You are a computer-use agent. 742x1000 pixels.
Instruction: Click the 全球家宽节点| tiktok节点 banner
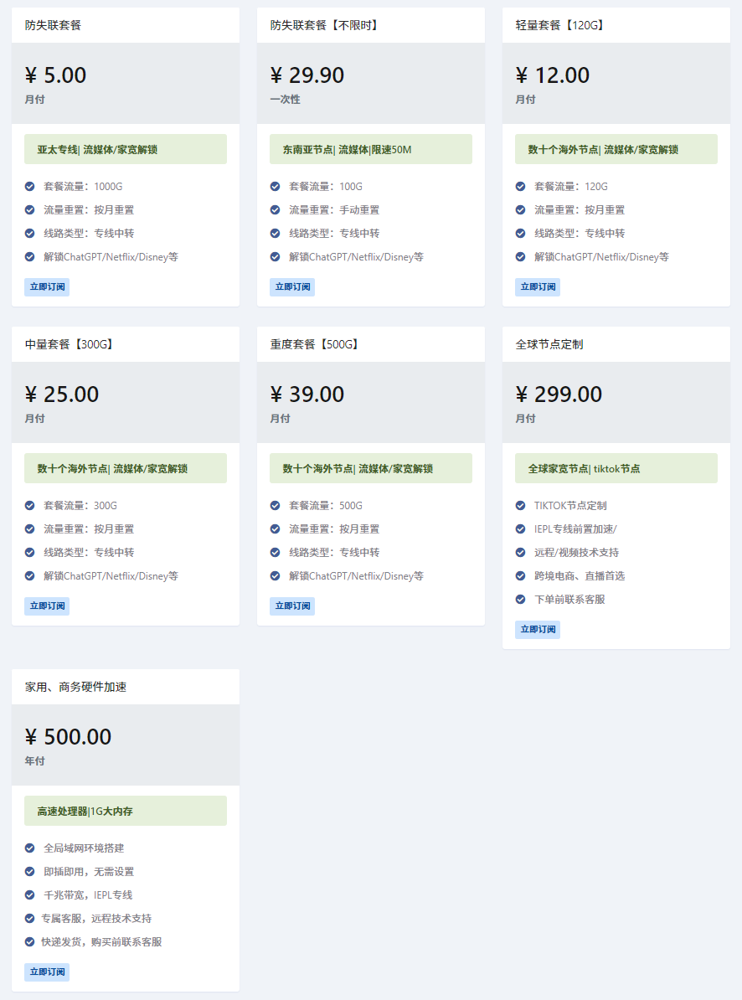[x=616, y=468]
